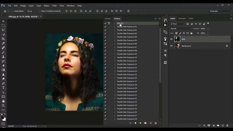Create a new layer
This screenshot has width=233, height=131.
(222, 126)
